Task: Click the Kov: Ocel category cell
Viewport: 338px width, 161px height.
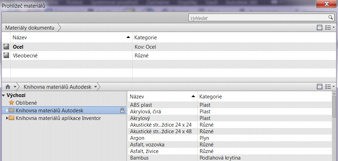Action: pyautogui.click(x=145, y=47)
